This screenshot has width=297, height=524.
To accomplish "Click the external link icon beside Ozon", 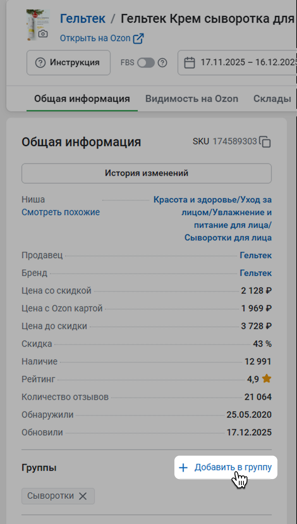I will [x=138, y=39].
